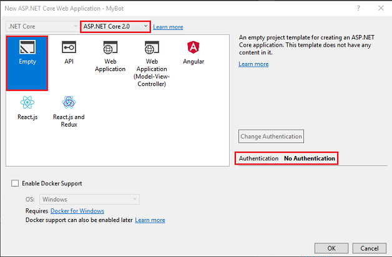This screenshot has height=257, width=392.
Task: Click the help question mark icon
Action: [x=358, y=7]
